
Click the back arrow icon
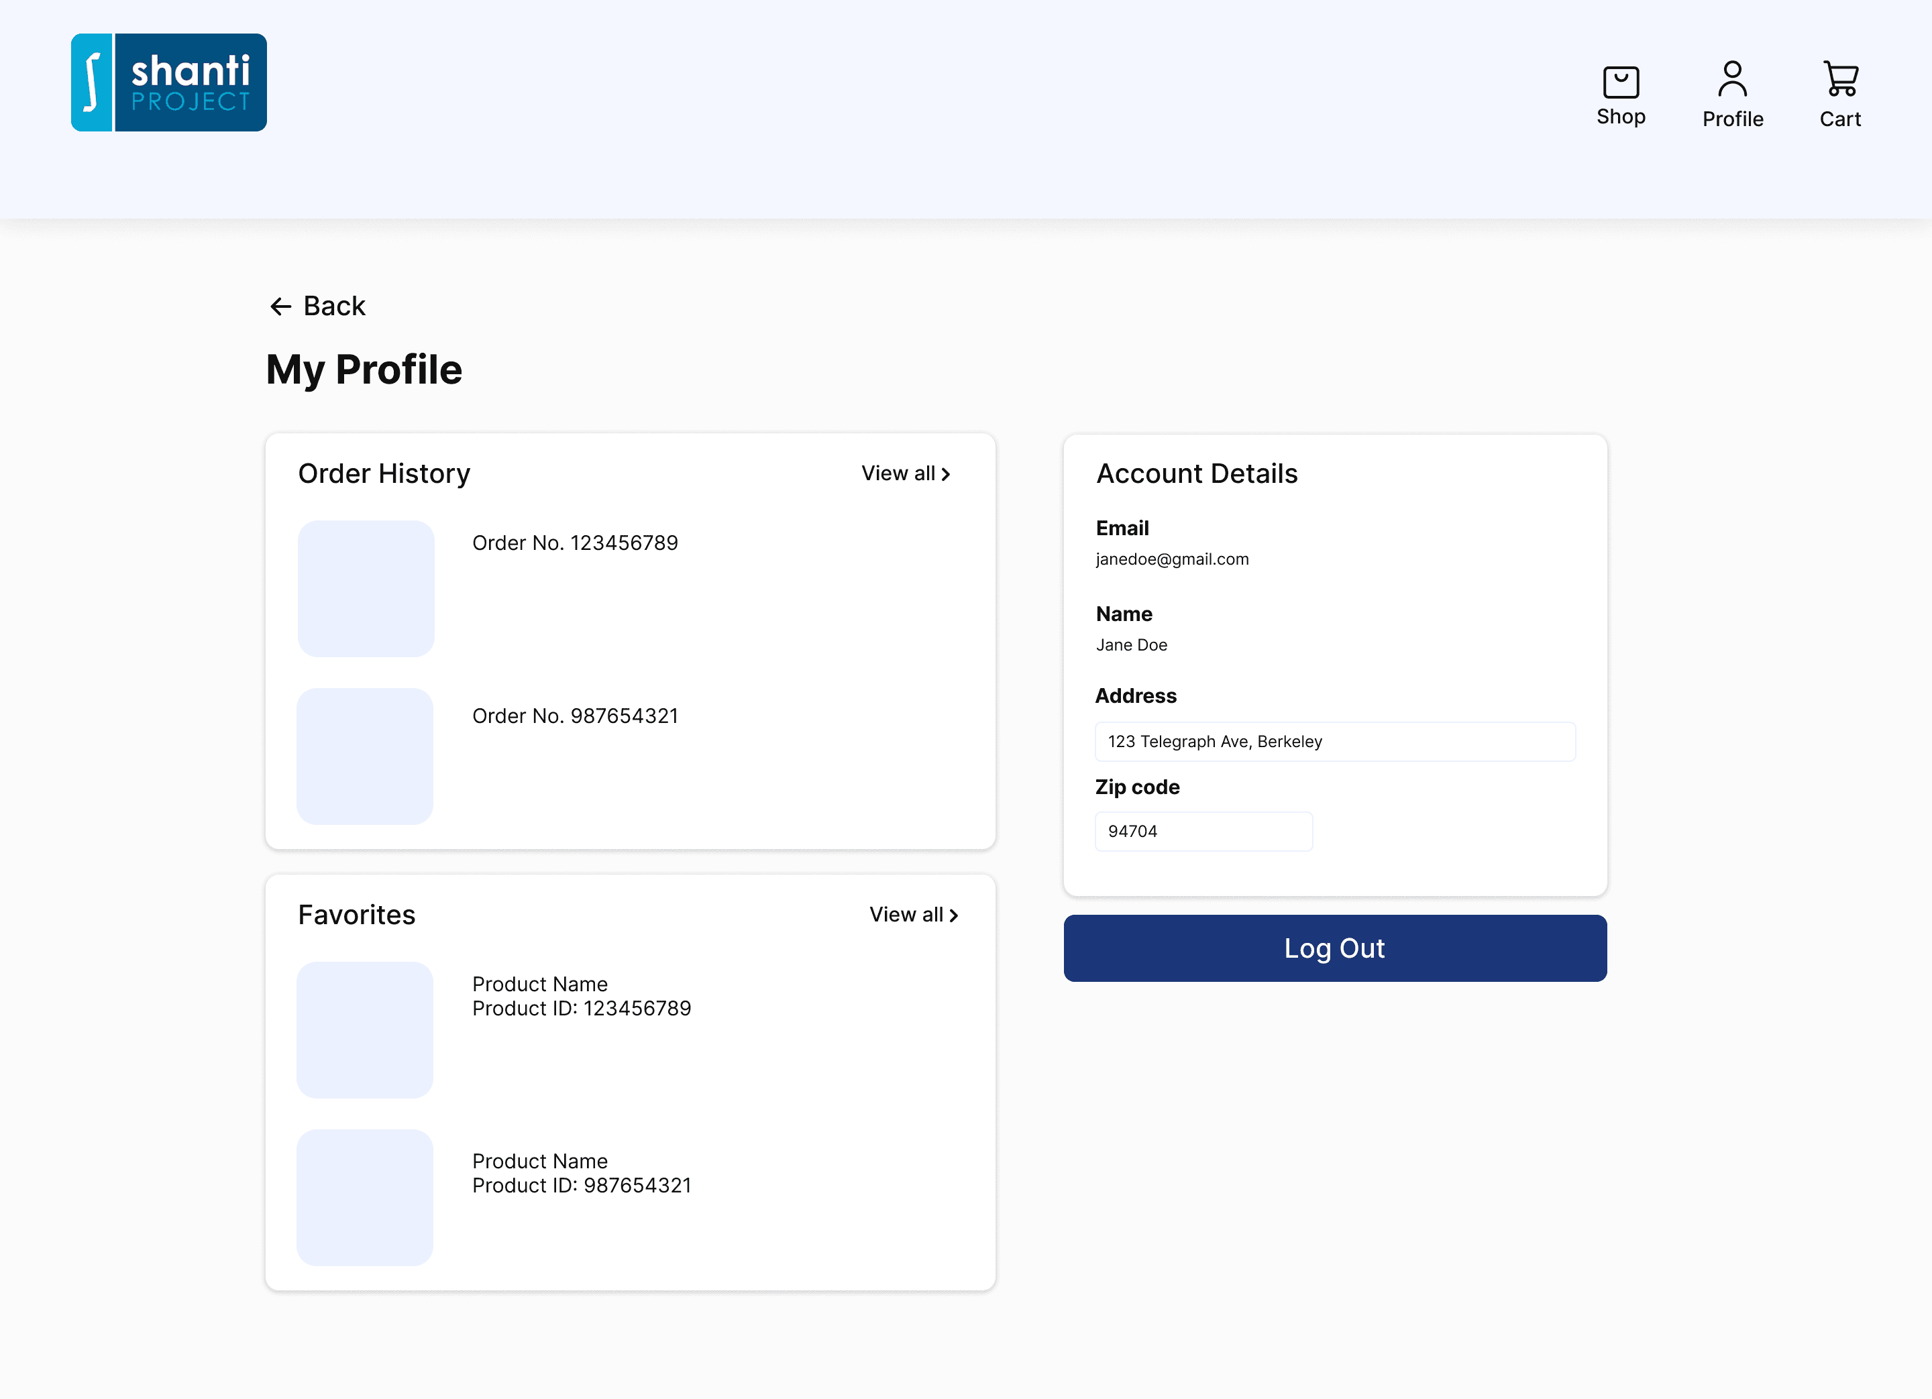[280, 306]
